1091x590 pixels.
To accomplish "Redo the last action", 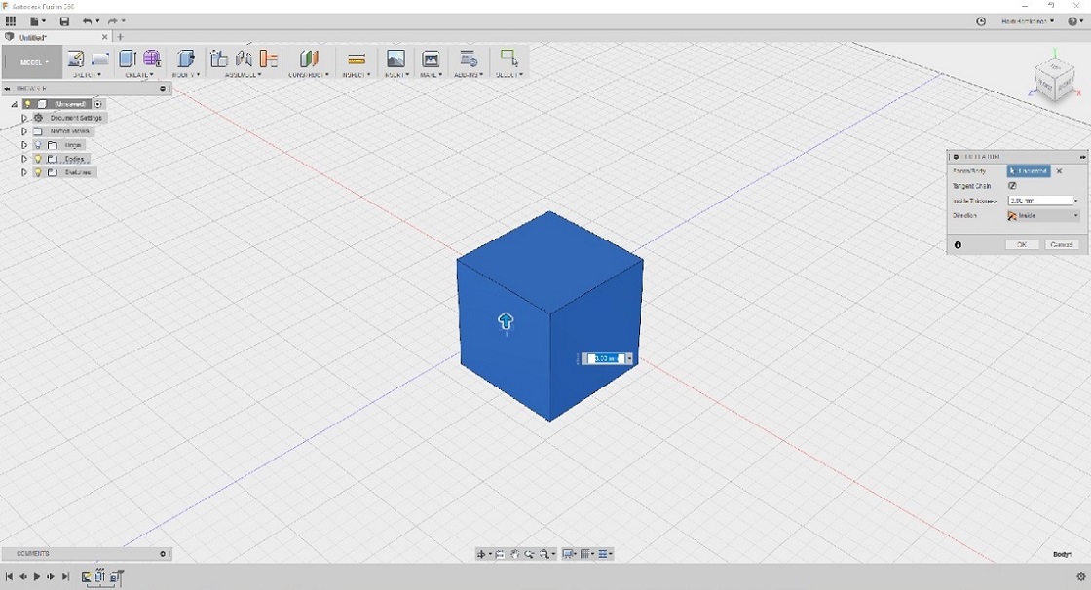I will tap(113, 21).
